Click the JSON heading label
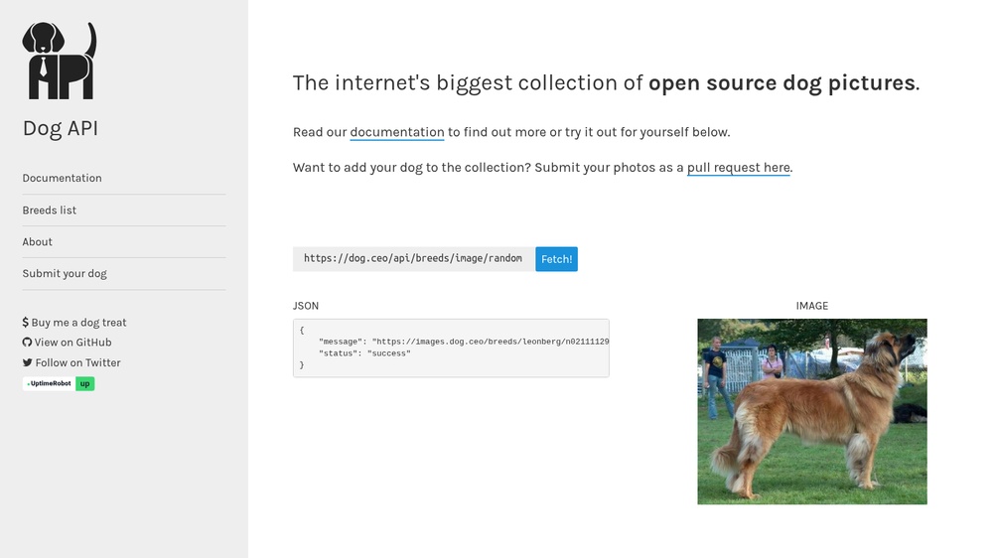The height and width of the screenshot is (558, 993). click(306, 306)
